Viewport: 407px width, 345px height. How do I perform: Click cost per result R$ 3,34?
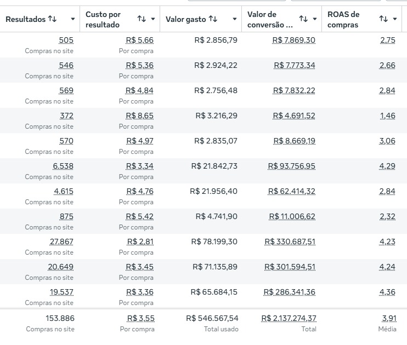point(140,166)
